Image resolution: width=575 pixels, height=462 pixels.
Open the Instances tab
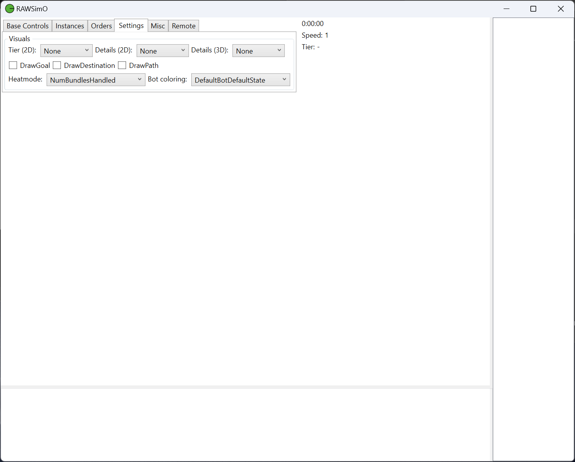[70, 26]
